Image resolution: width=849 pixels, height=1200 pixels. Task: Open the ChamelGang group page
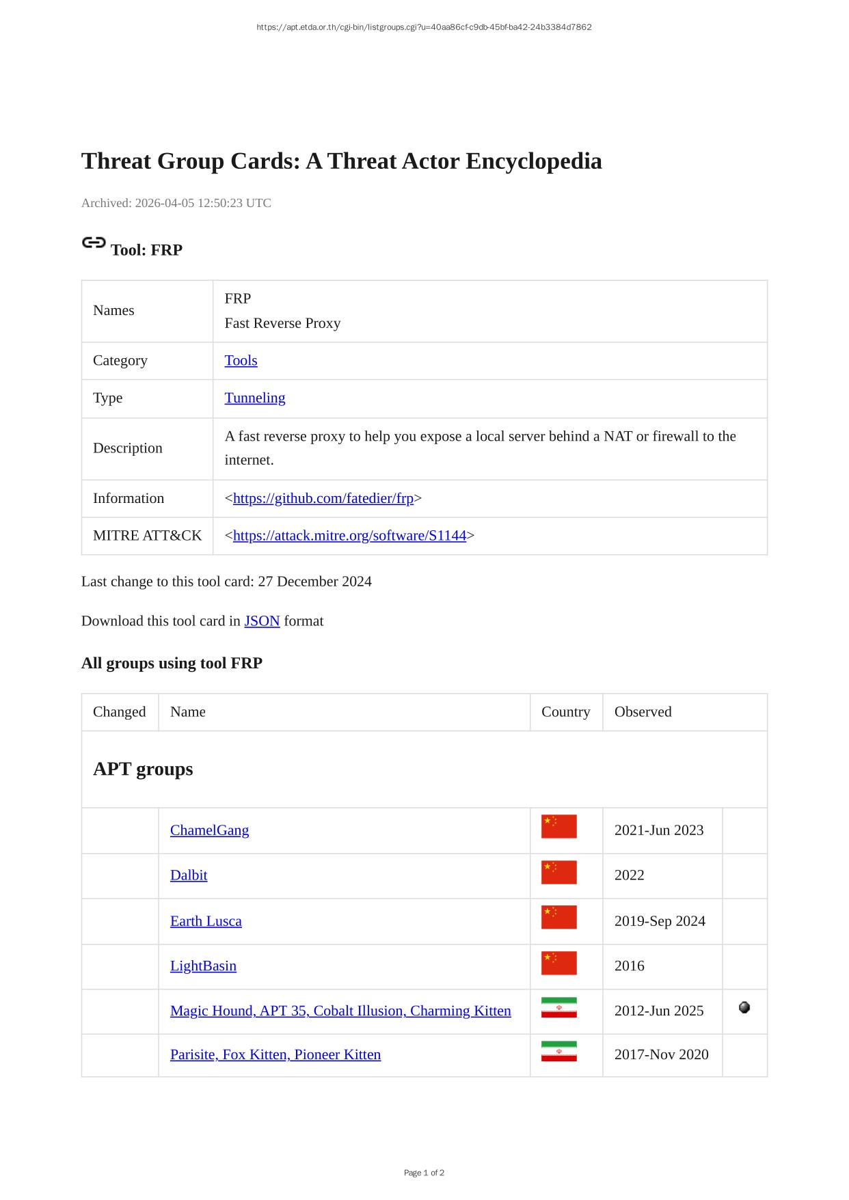[x=209, y=830]
